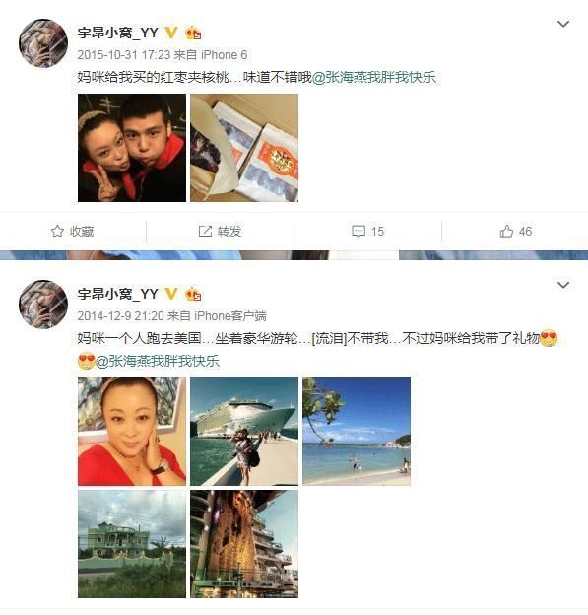Image resolution: width=588 pixels, height=615 pixels.
Task: Click the gold V verified badge on first post
Action: tap(171, 33)
